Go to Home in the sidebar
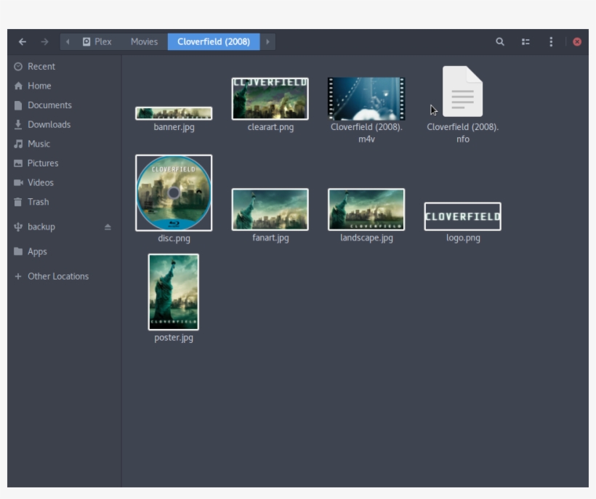This screenshot has width=596, height=499. point(64,86)
